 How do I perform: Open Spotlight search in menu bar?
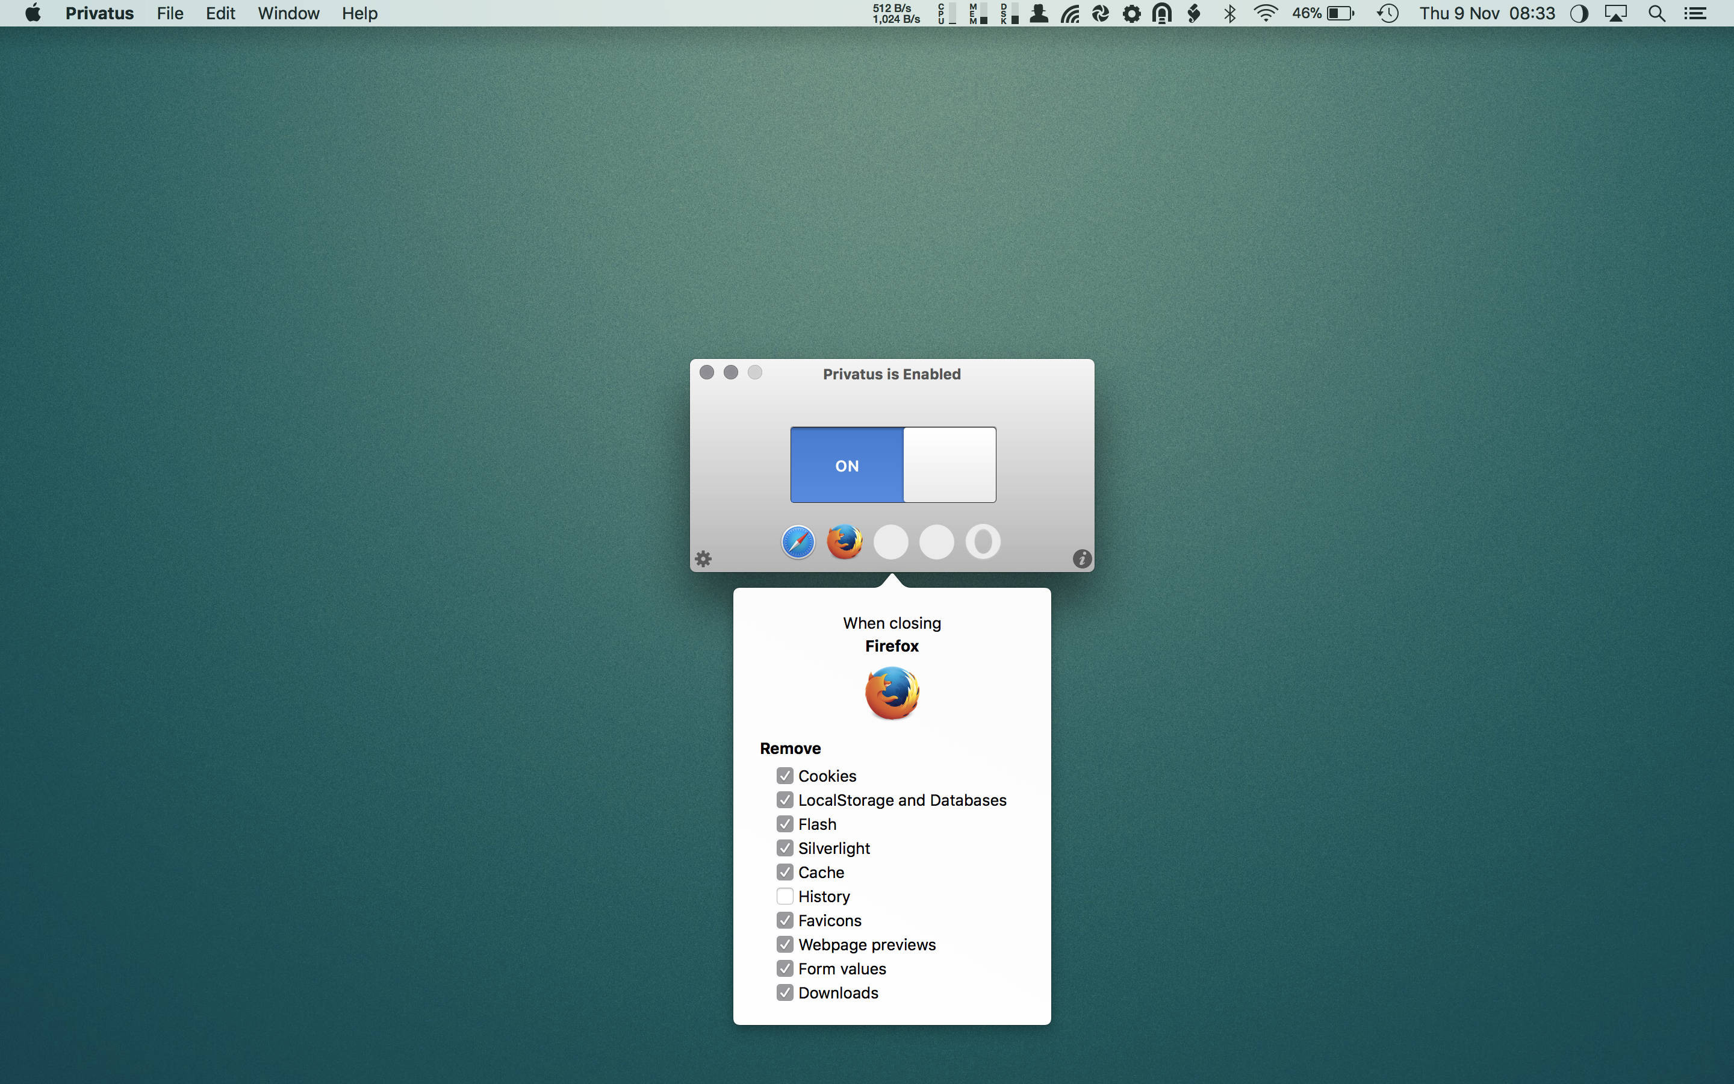(1656, 13)
